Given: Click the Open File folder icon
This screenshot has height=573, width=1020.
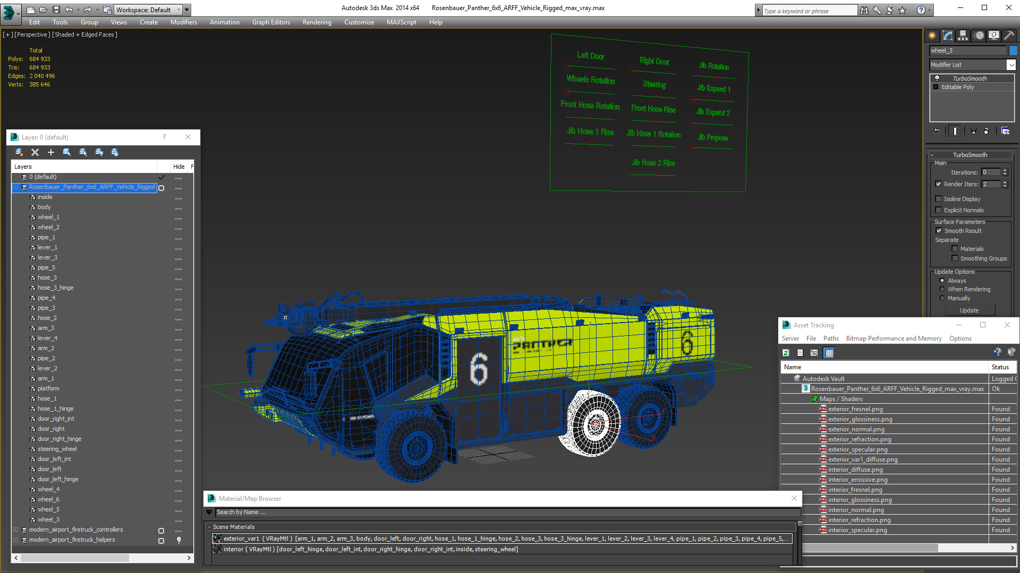Looking at the screenshot, I should [x=43, y=10].
